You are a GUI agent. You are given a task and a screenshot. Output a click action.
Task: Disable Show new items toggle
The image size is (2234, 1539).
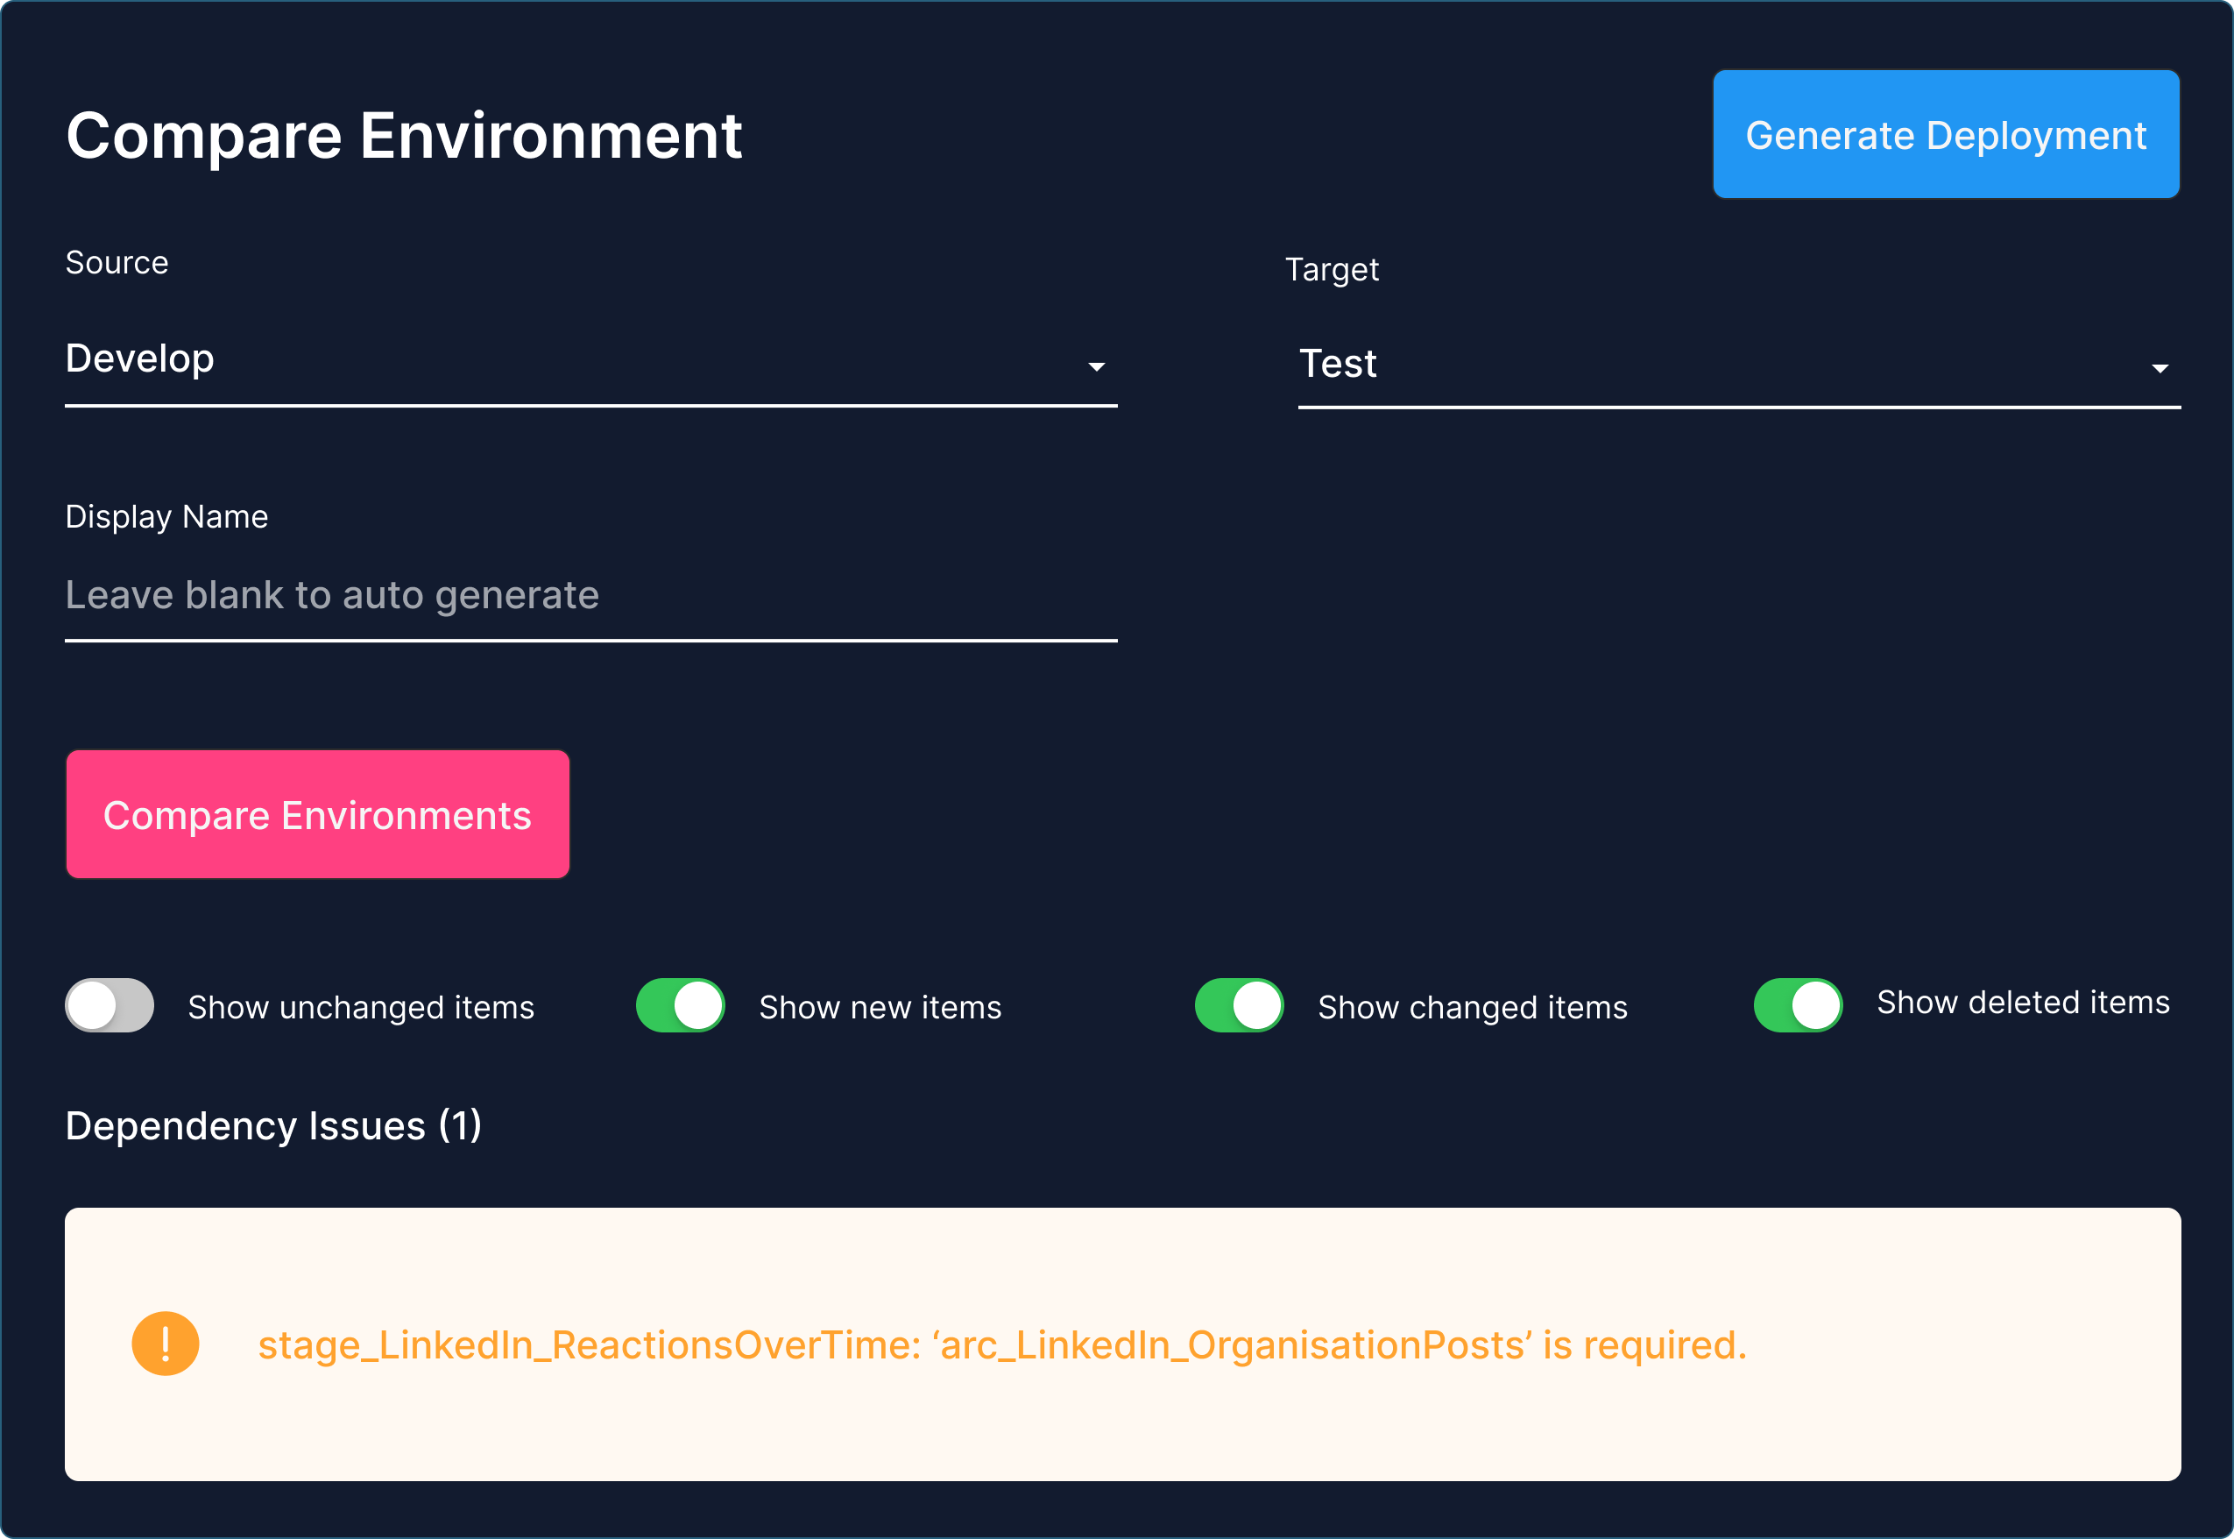coord(681,1006)
